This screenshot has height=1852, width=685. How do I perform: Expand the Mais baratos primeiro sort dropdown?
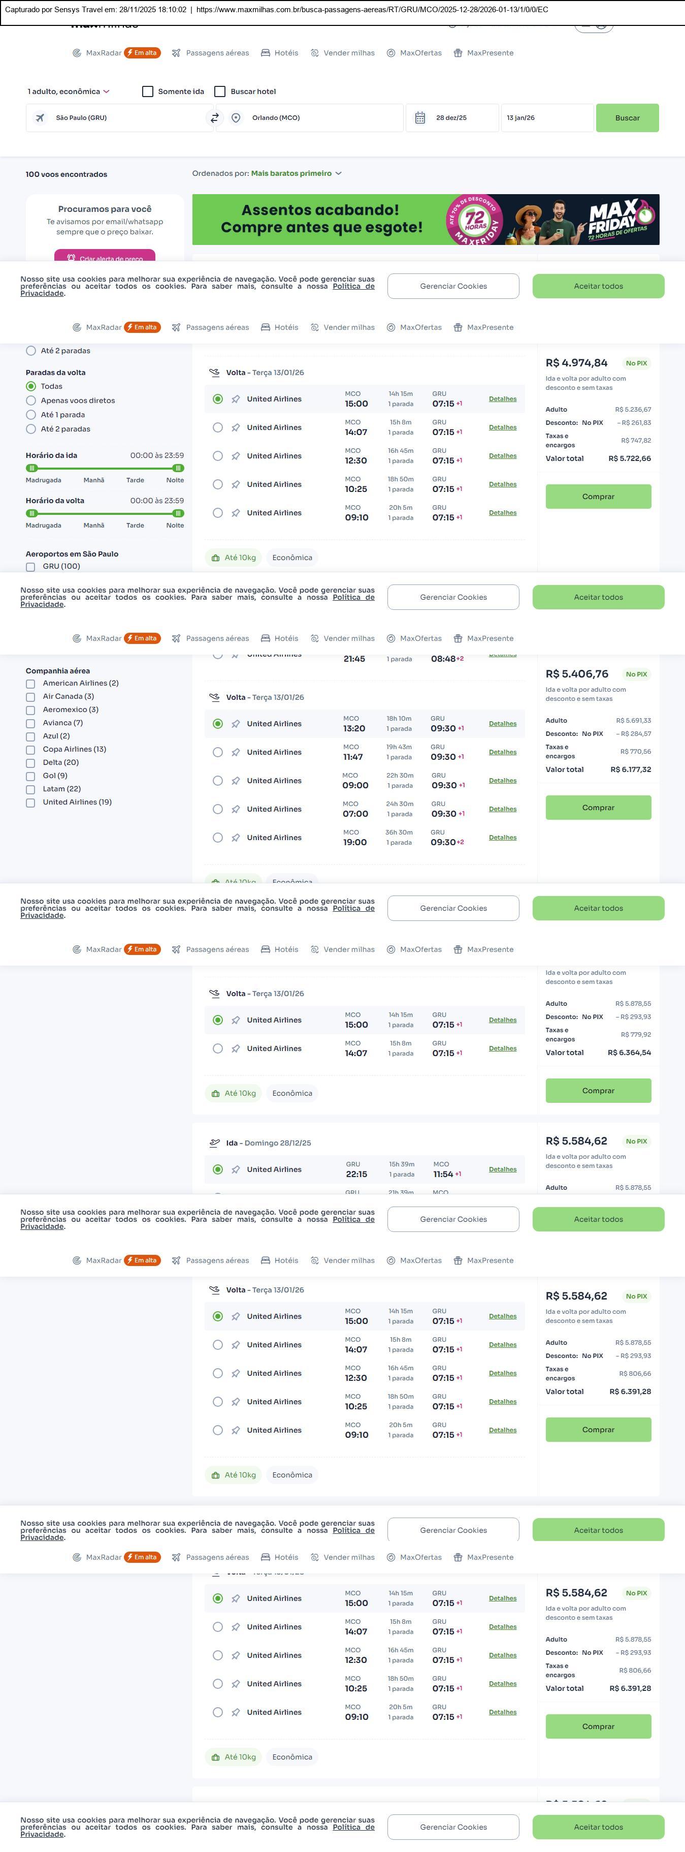click(296, 173)
